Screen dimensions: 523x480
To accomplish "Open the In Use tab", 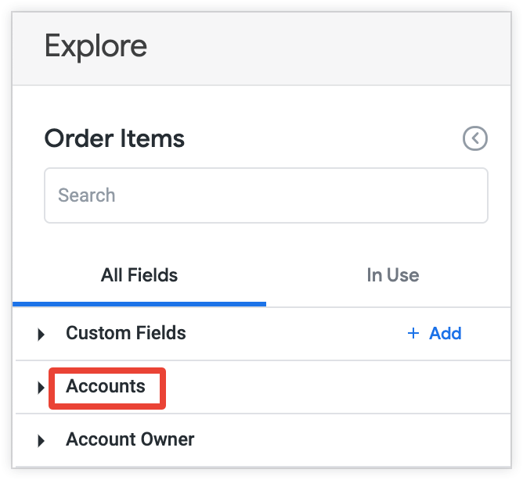I will click(x=392, y=275).
